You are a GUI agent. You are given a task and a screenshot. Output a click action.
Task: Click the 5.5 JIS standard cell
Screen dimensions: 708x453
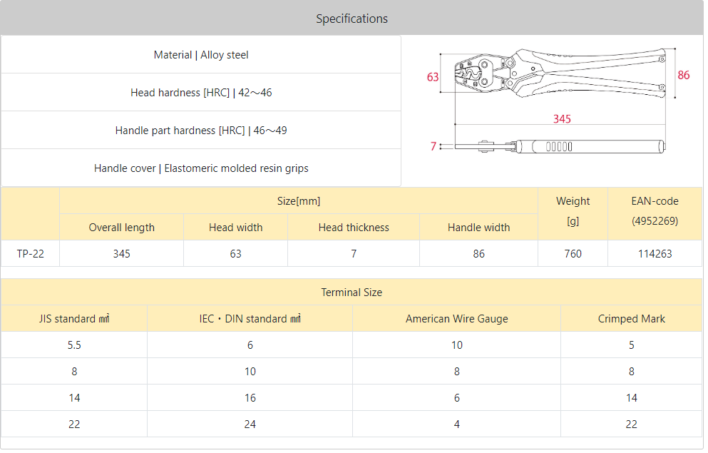(x=74, y=345)
